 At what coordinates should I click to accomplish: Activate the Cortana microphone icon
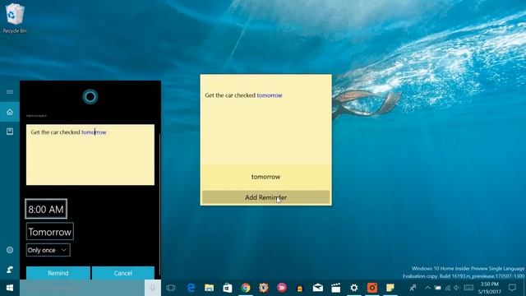coord(153,288)
